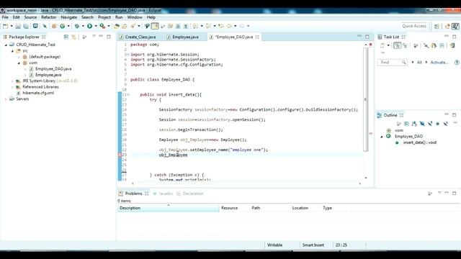Open Package Explorer view menu triangle
461x259 pixels.
(94, 36)
